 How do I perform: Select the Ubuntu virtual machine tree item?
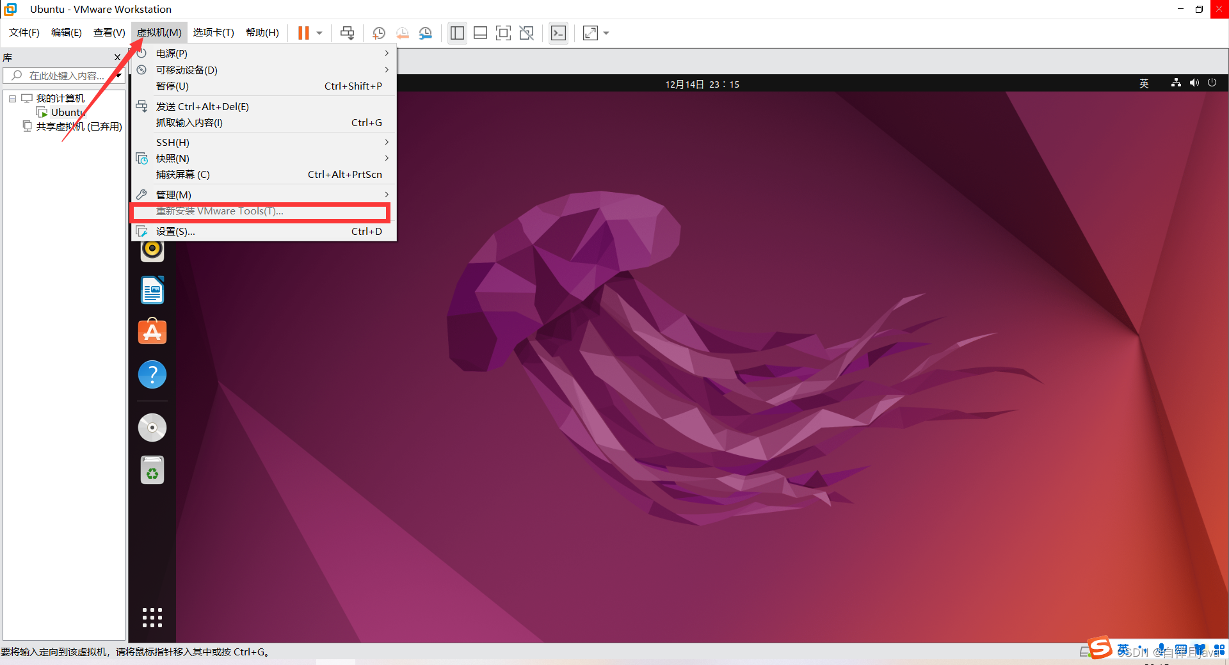67,112
